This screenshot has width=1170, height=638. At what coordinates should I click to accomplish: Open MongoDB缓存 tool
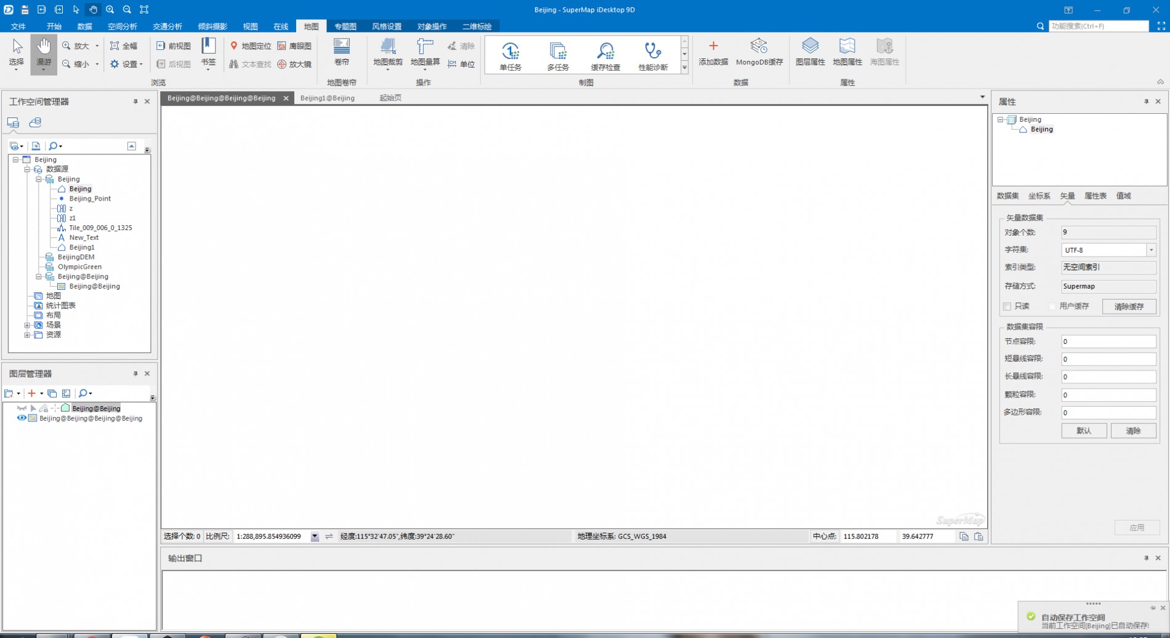[759, 52]
